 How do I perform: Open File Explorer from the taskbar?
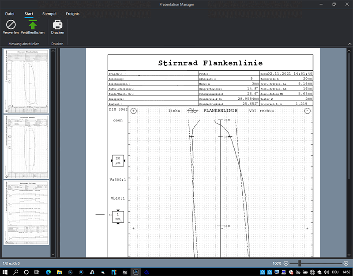click(x=59, y=272)
